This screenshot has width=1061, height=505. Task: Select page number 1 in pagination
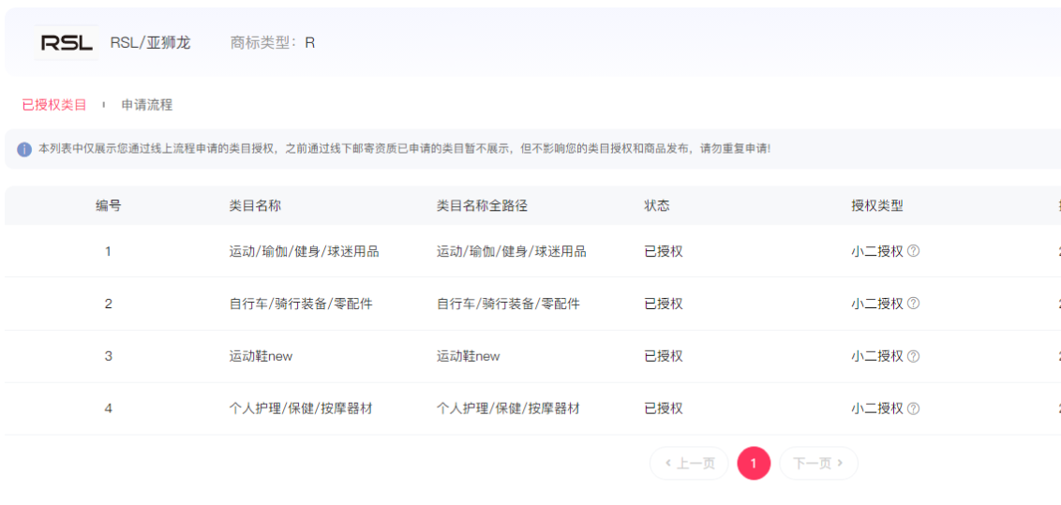click(754, 463)
